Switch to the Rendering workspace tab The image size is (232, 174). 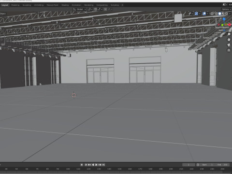point(89,5)
